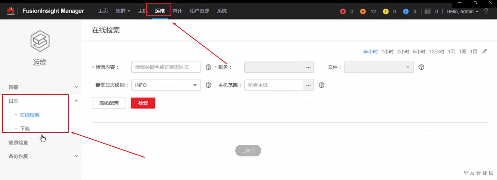Open the Hello, admin user dropdown

tap(462, 11)
